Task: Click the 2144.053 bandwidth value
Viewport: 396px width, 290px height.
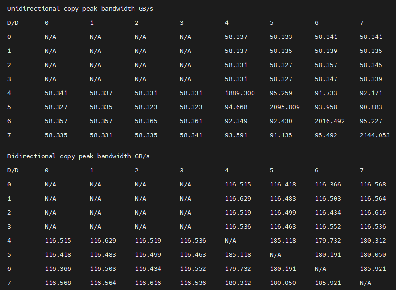Action: 374,135
